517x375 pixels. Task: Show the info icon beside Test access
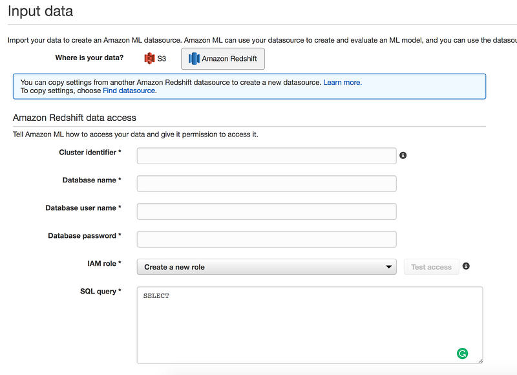point(466,266)
